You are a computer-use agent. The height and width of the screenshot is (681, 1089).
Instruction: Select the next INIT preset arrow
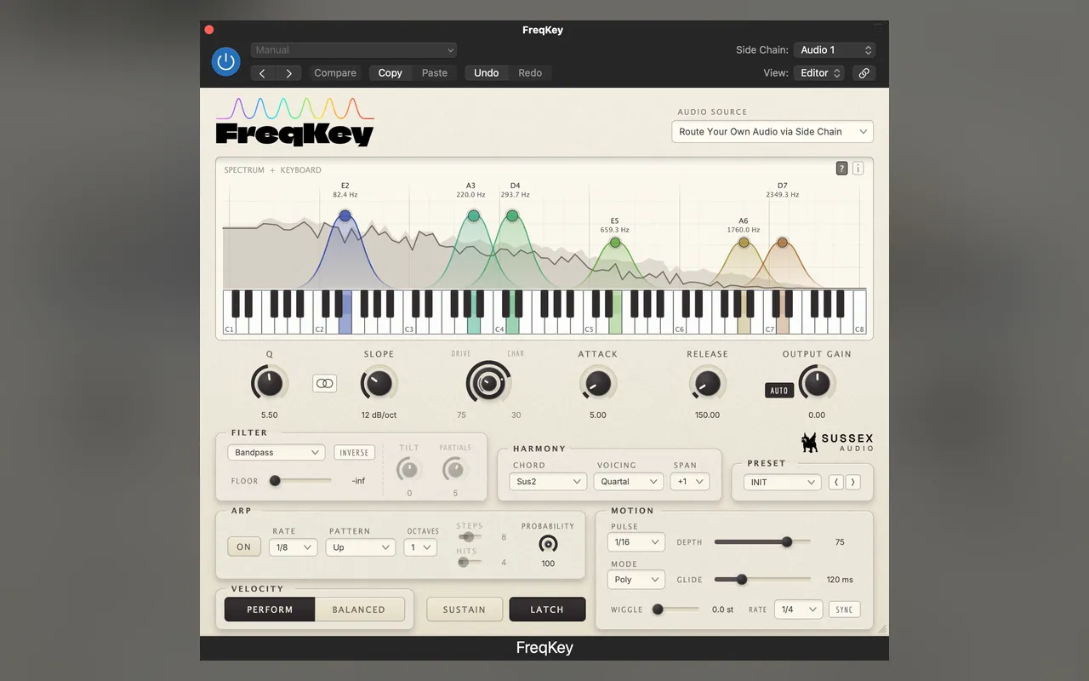[852, 482]
